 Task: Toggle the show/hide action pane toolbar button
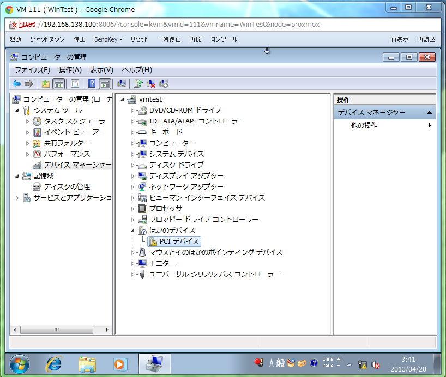coord(105,84)
